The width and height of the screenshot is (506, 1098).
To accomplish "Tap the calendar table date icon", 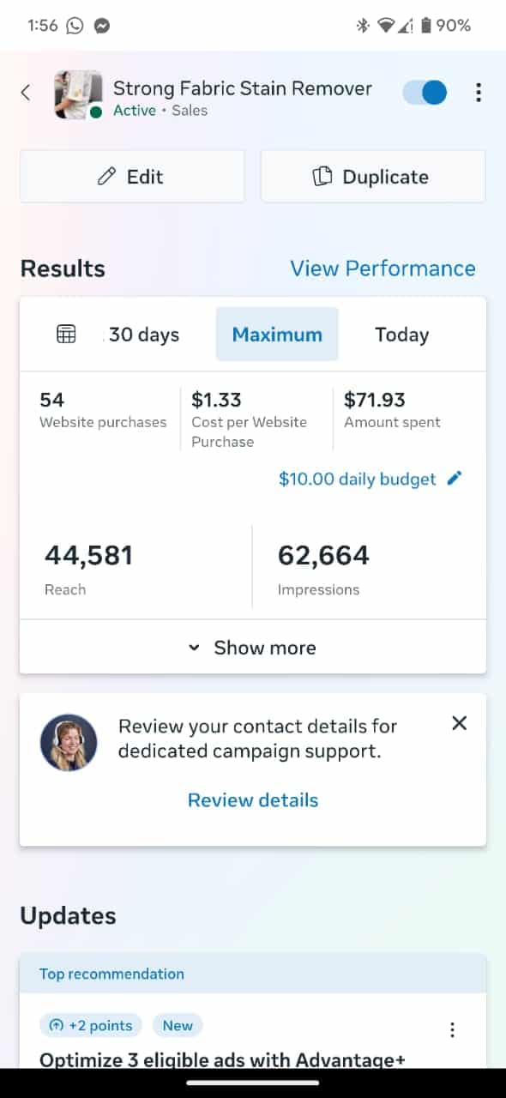I will [66, 335].
